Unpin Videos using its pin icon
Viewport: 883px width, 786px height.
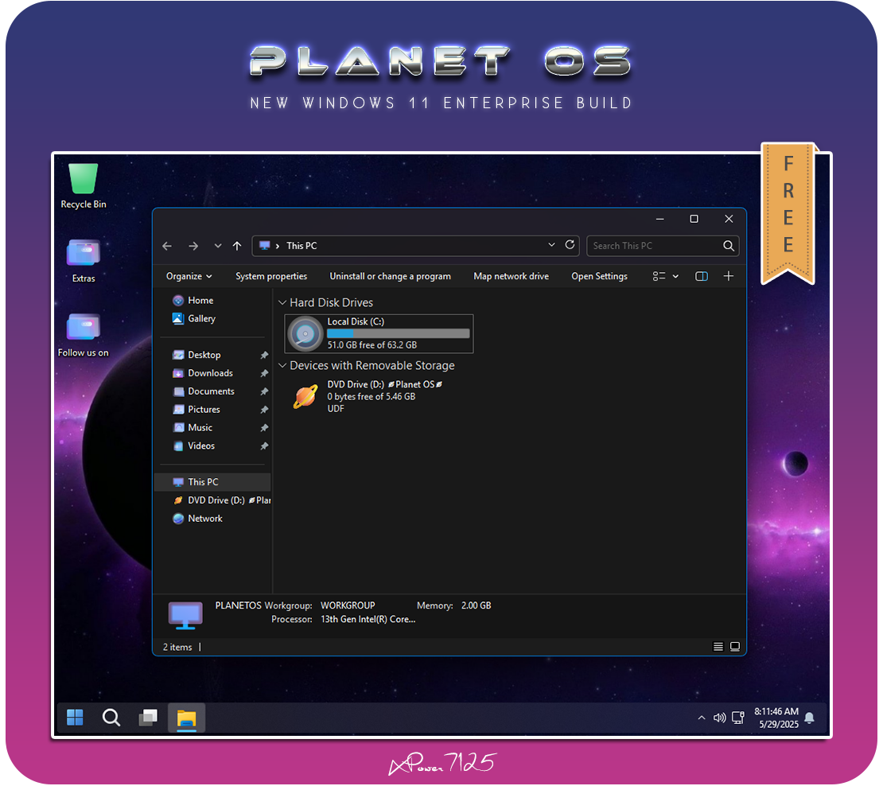pyautogui.click(x=264, y=446)
